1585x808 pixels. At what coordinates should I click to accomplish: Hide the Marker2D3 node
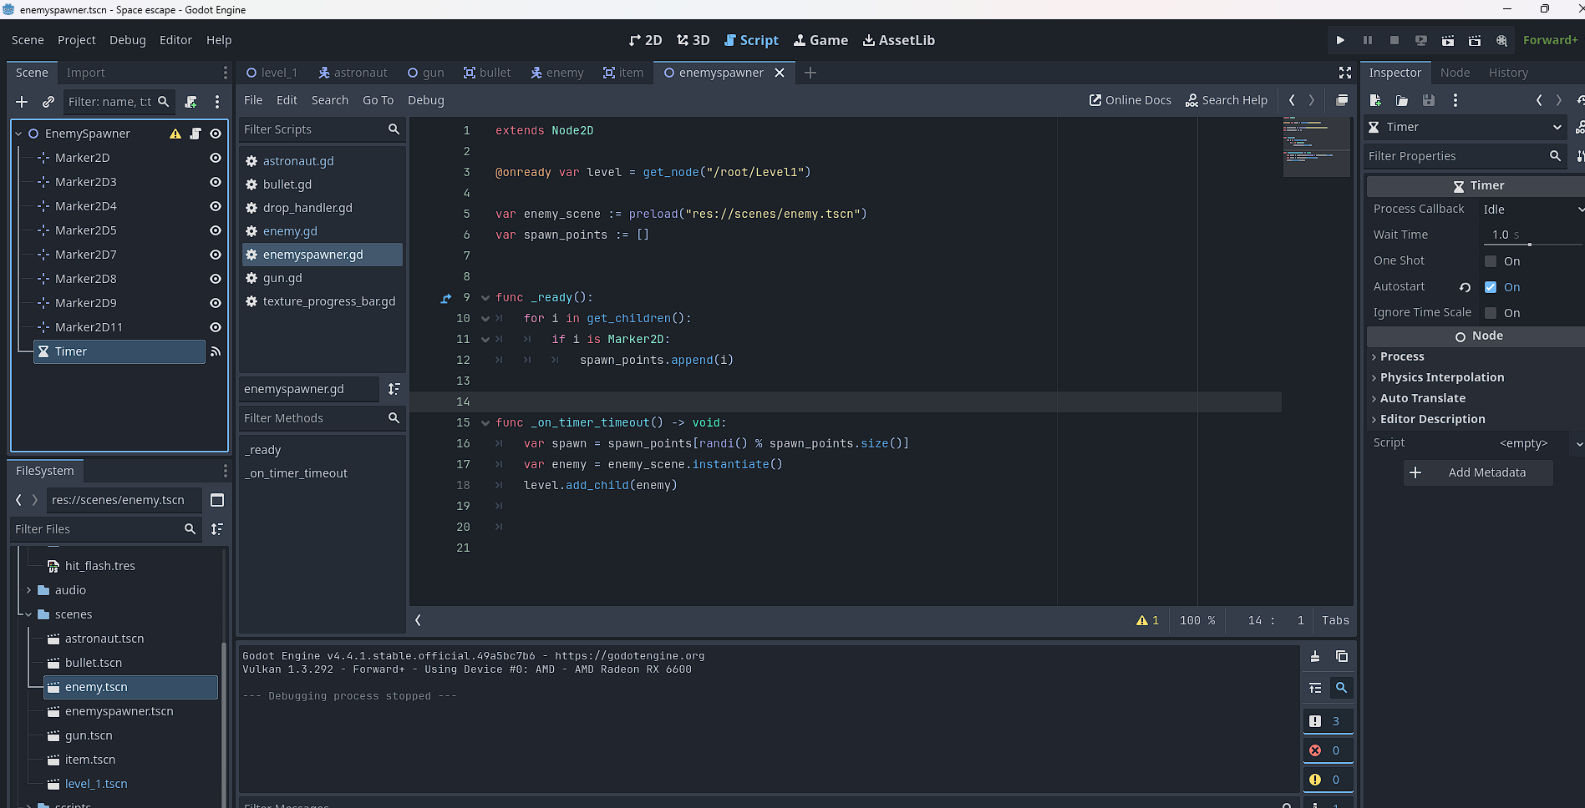215,181
